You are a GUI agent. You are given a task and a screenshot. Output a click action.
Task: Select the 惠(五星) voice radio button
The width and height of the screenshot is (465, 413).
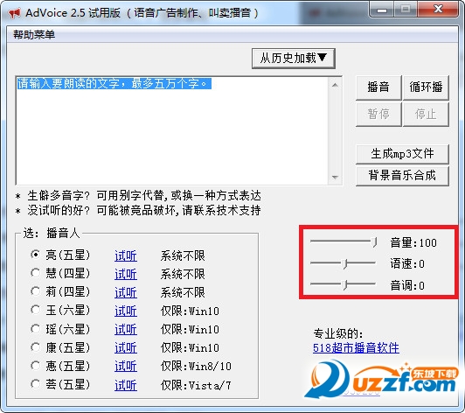point(36,366)
